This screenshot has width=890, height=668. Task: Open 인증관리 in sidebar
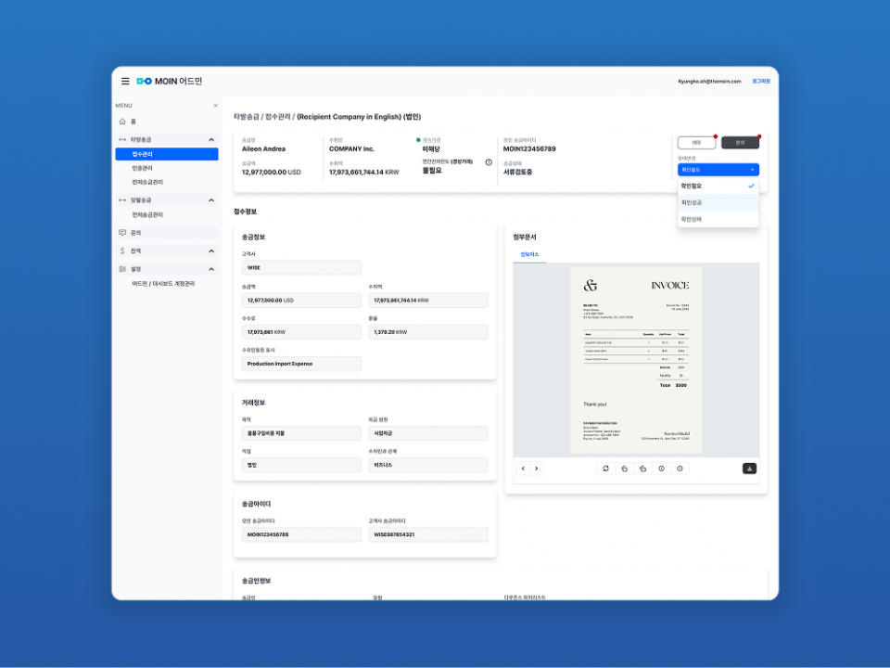tap(142, 168)
